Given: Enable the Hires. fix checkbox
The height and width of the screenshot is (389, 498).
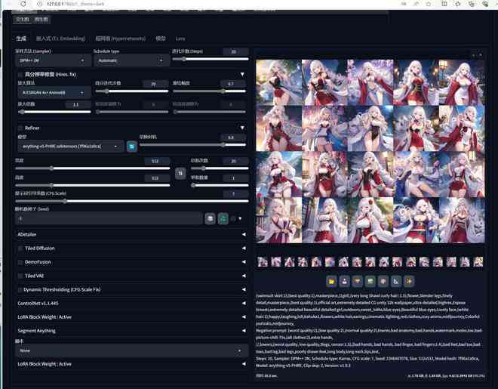Looking at the screenshot, I should 20,75.
